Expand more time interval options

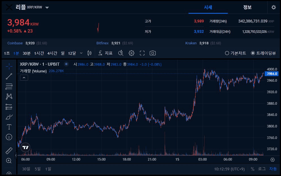(81, 53)
